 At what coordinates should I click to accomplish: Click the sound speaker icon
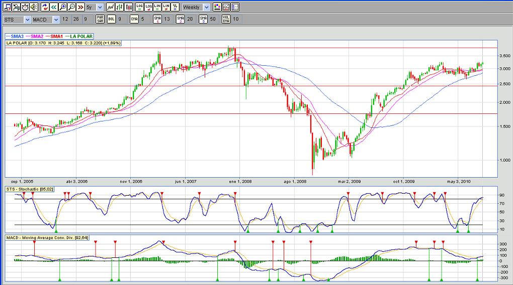[33, 7]
